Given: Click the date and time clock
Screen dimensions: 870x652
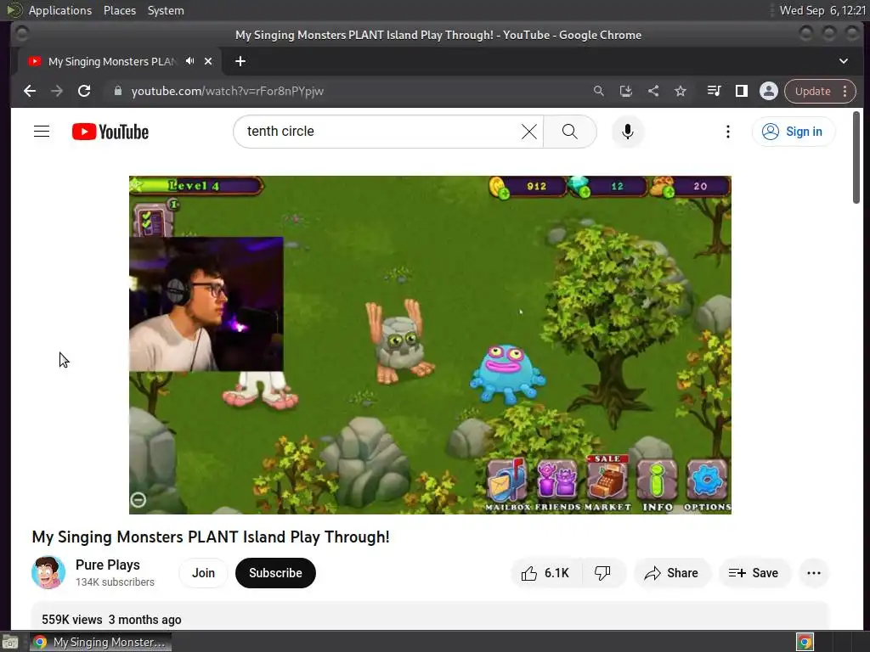Looking at the screenshot, I should tap(822, 10).
